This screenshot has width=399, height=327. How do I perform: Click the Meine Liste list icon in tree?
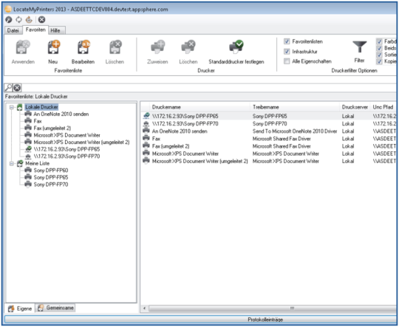pyautogui.click(x=20, y=164)
